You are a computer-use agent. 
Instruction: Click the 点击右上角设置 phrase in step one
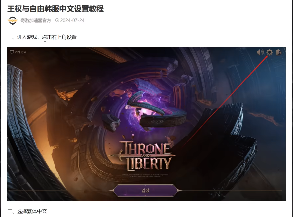(59, 37)
